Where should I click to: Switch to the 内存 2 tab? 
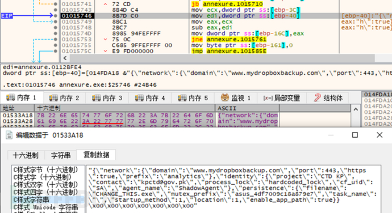coord(65,98)
